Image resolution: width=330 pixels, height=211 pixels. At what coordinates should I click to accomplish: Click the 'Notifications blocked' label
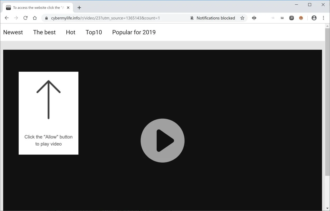pos(216,18)
